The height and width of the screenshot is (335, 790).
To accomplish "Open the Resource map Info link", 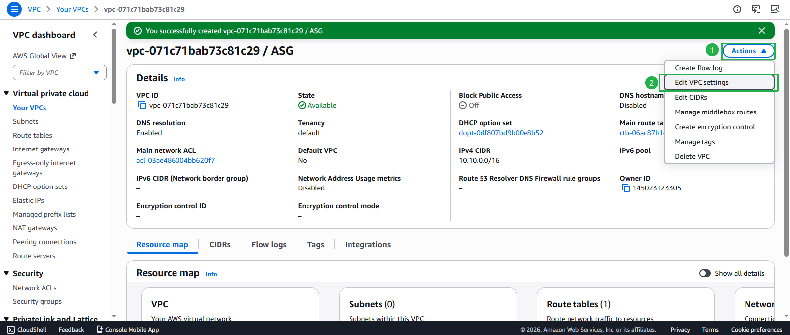I will pos(211,274).
